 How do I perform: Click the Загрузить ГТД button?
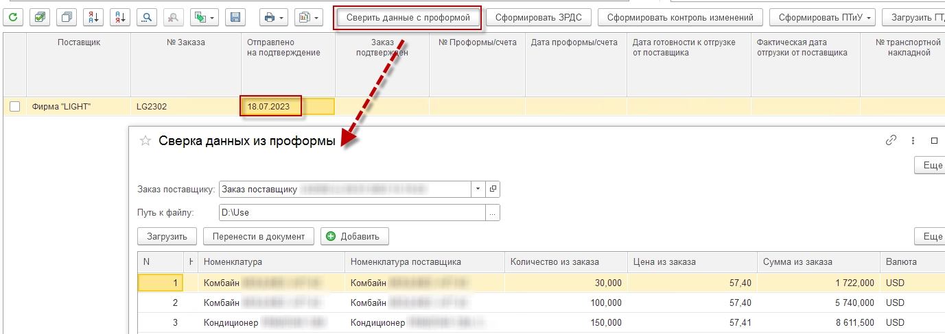(914, 16)
